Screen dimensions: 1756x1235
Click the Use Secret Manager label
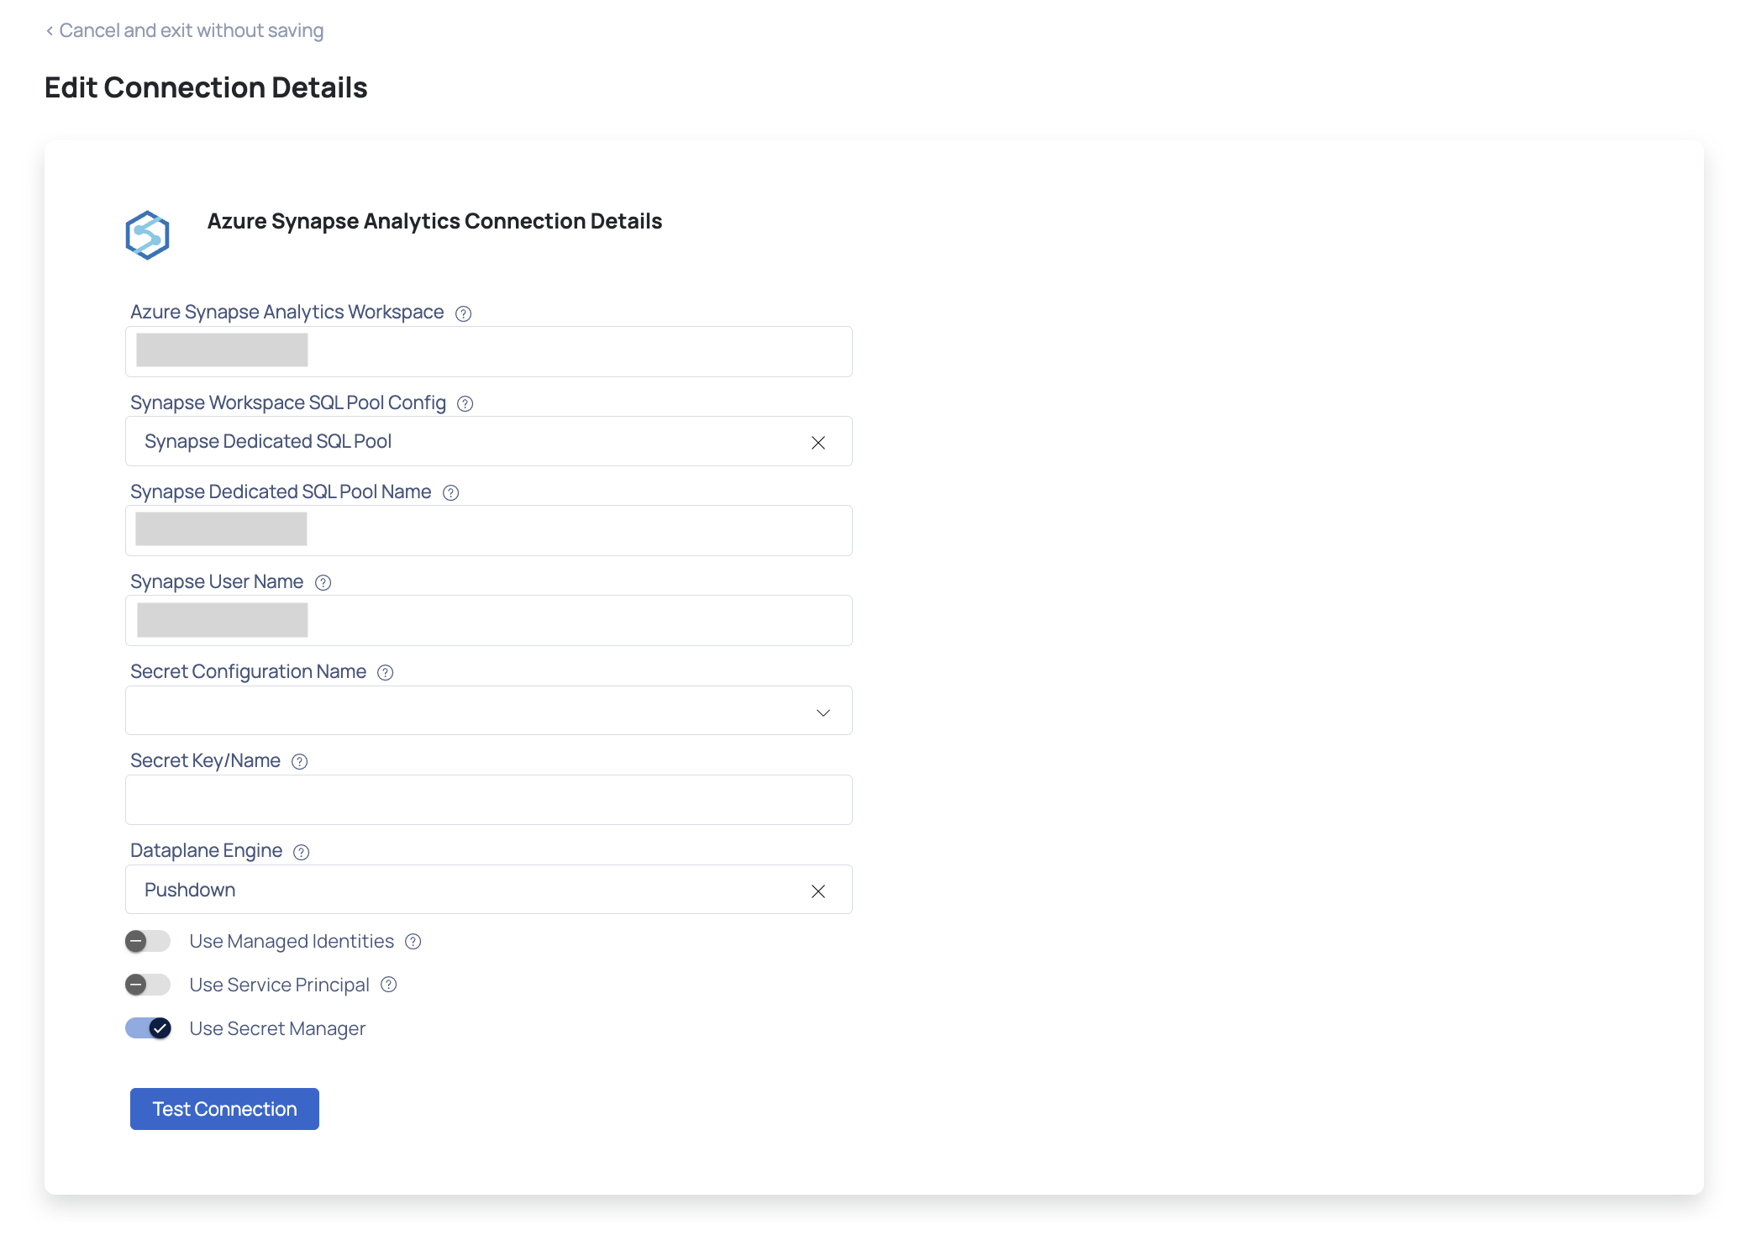[x=277, y=1029]
